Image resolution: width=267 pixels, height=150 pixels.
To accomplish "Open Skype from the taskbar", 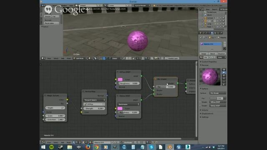I will tap(151, 147).
